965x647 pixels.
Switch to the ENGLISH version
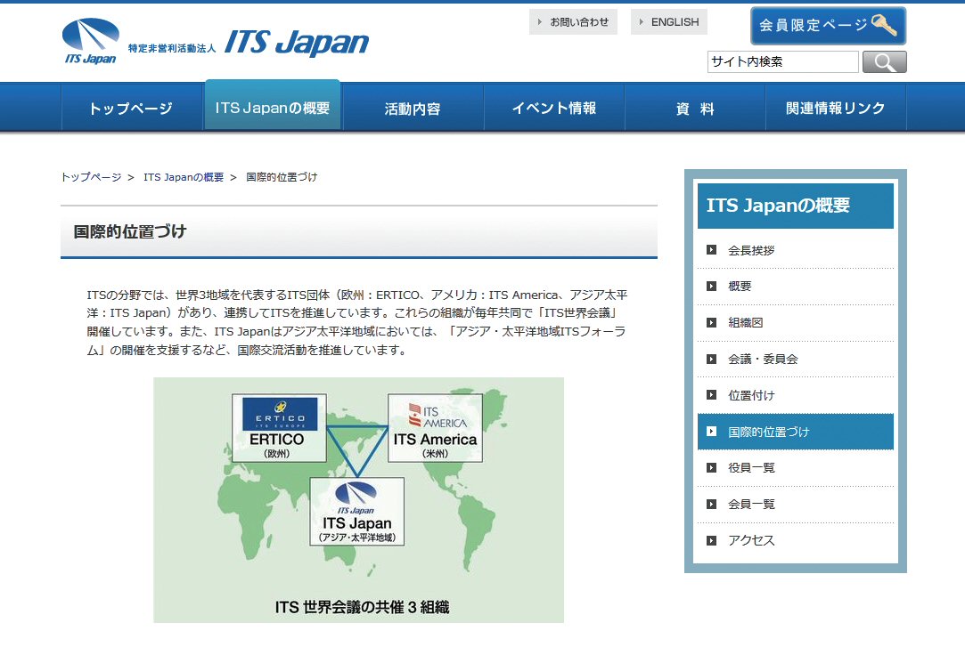[669, 22]
